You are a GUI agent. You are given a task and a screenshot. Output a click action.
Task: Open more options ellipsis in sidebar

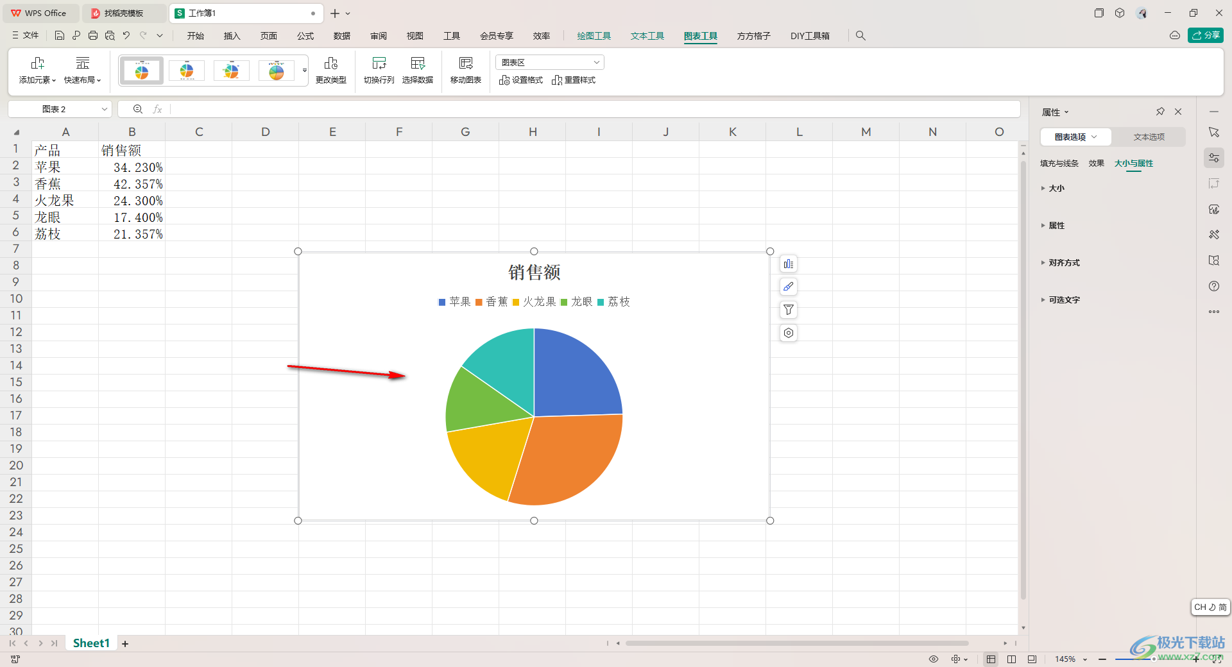pos(1214,312)
